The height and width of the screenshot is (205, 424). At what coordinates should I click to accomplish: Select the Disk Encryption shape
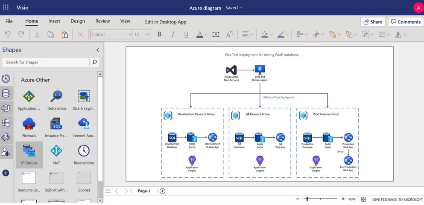84,100
